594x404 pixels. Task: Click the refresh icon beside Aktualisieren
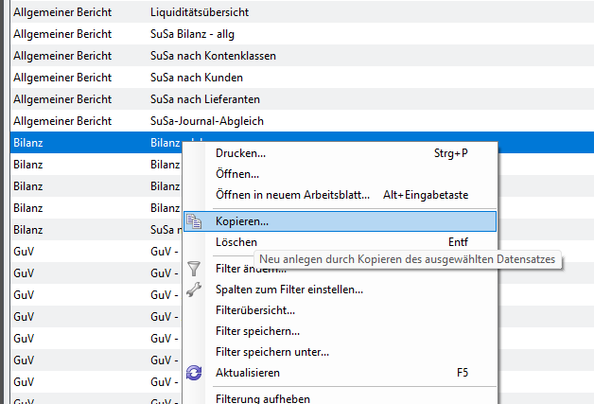tap(194, 373)
